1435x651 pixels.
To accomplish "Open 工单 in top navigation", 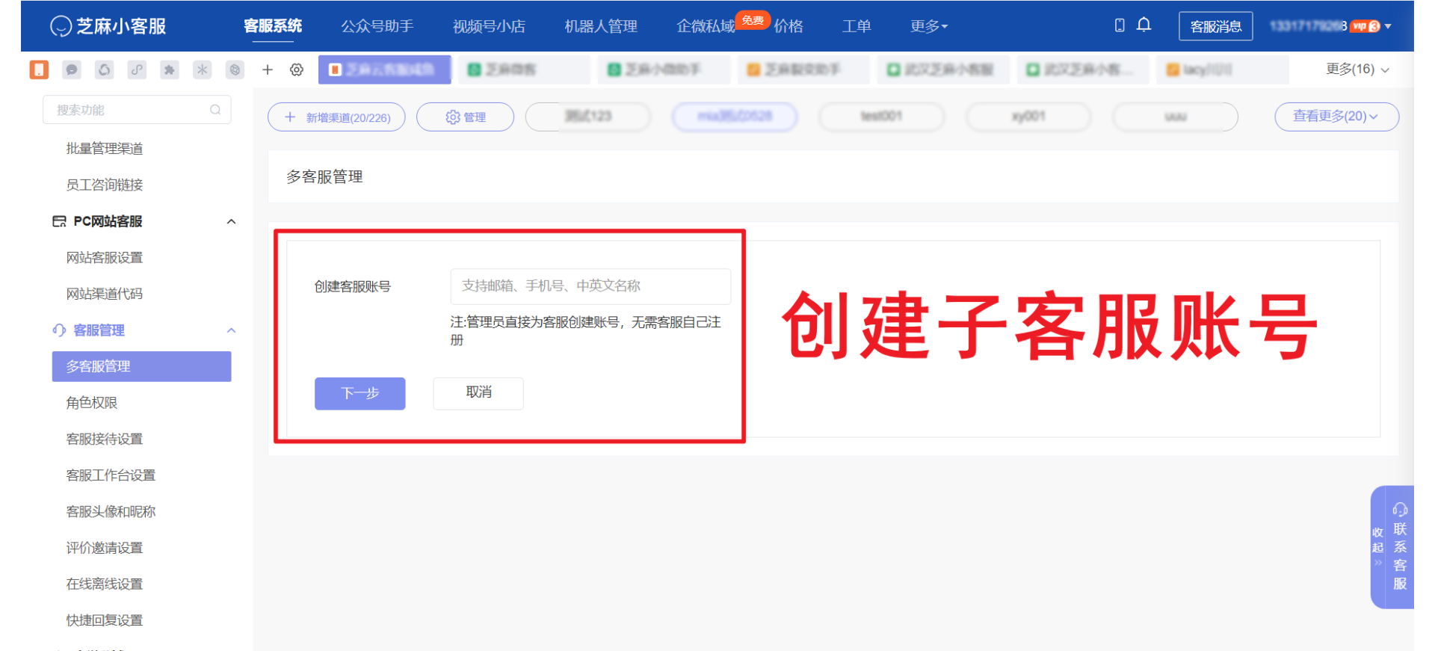I will [857, 26].
